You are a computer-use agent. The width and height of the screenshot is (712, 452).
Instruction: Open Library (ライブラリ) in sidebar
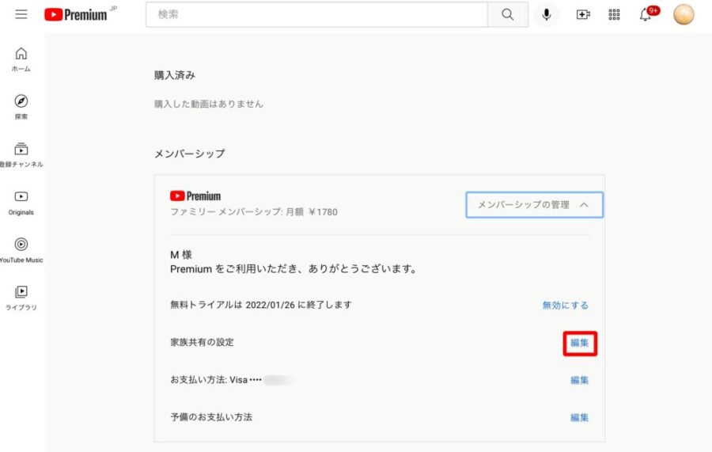pos(21,298)
